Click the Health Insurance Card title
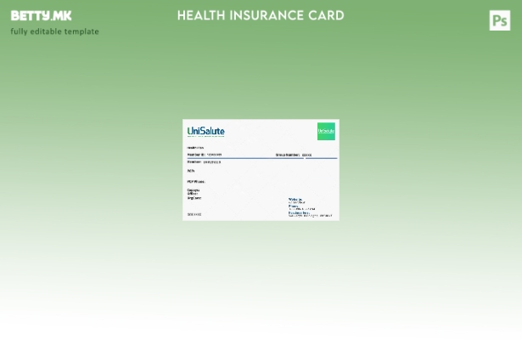Screen dimensions: 522x340 coord(261,15)
